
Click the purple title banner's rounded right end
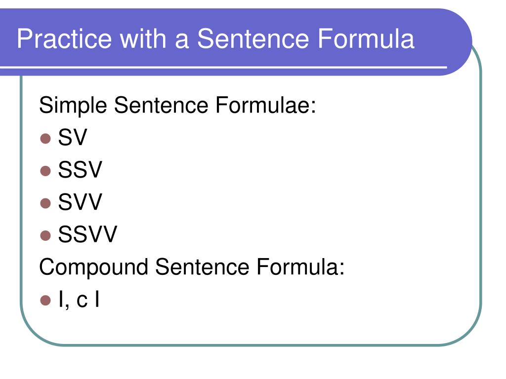pos(457,42)
